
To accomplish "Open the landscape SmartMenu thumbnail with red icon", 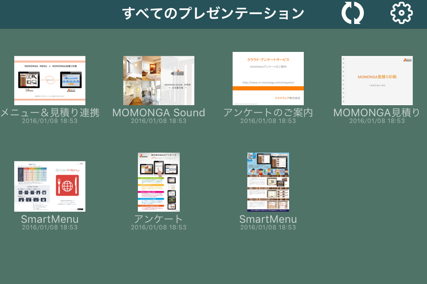I will tap(50, 186).
